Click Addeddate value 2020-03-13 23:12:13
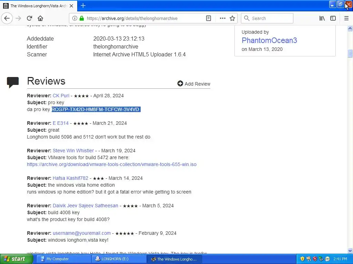 coord(119,38)
